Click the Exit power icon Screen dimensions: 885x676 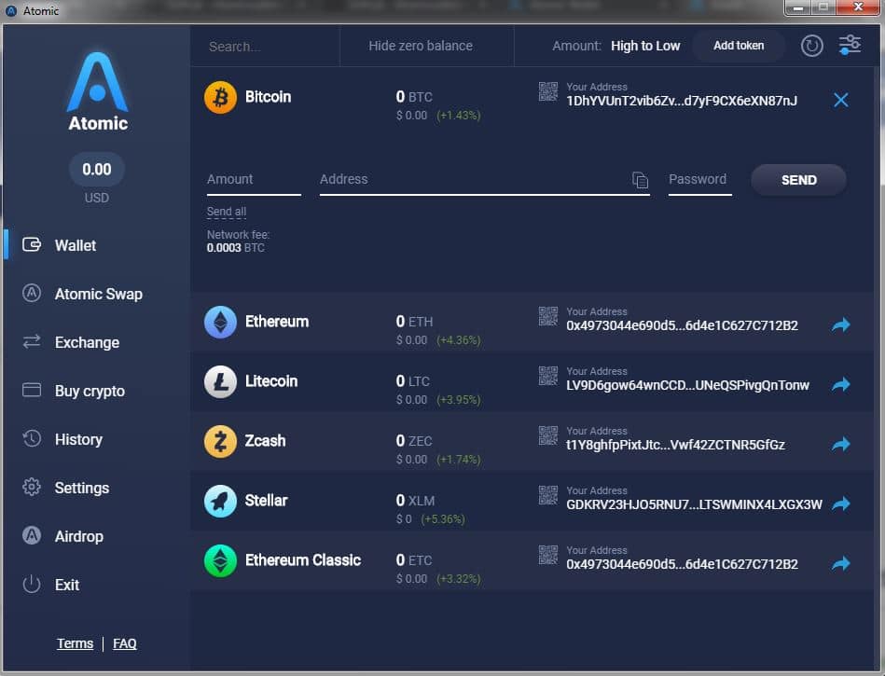32,584
